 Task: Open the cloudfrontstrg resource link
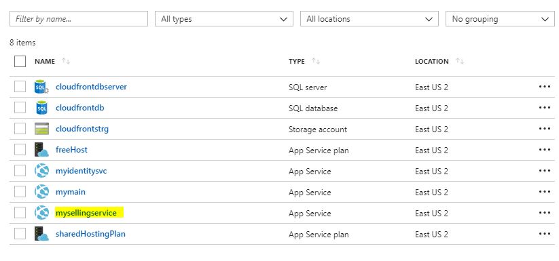pos(82,128)
